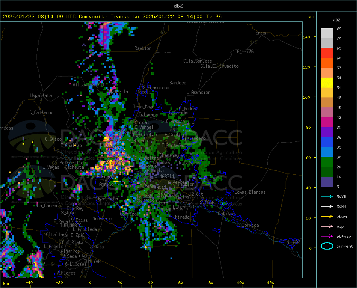Click the 'L_Dormida' place label
The height and width of the screenshot is (288, 357).
248,225
